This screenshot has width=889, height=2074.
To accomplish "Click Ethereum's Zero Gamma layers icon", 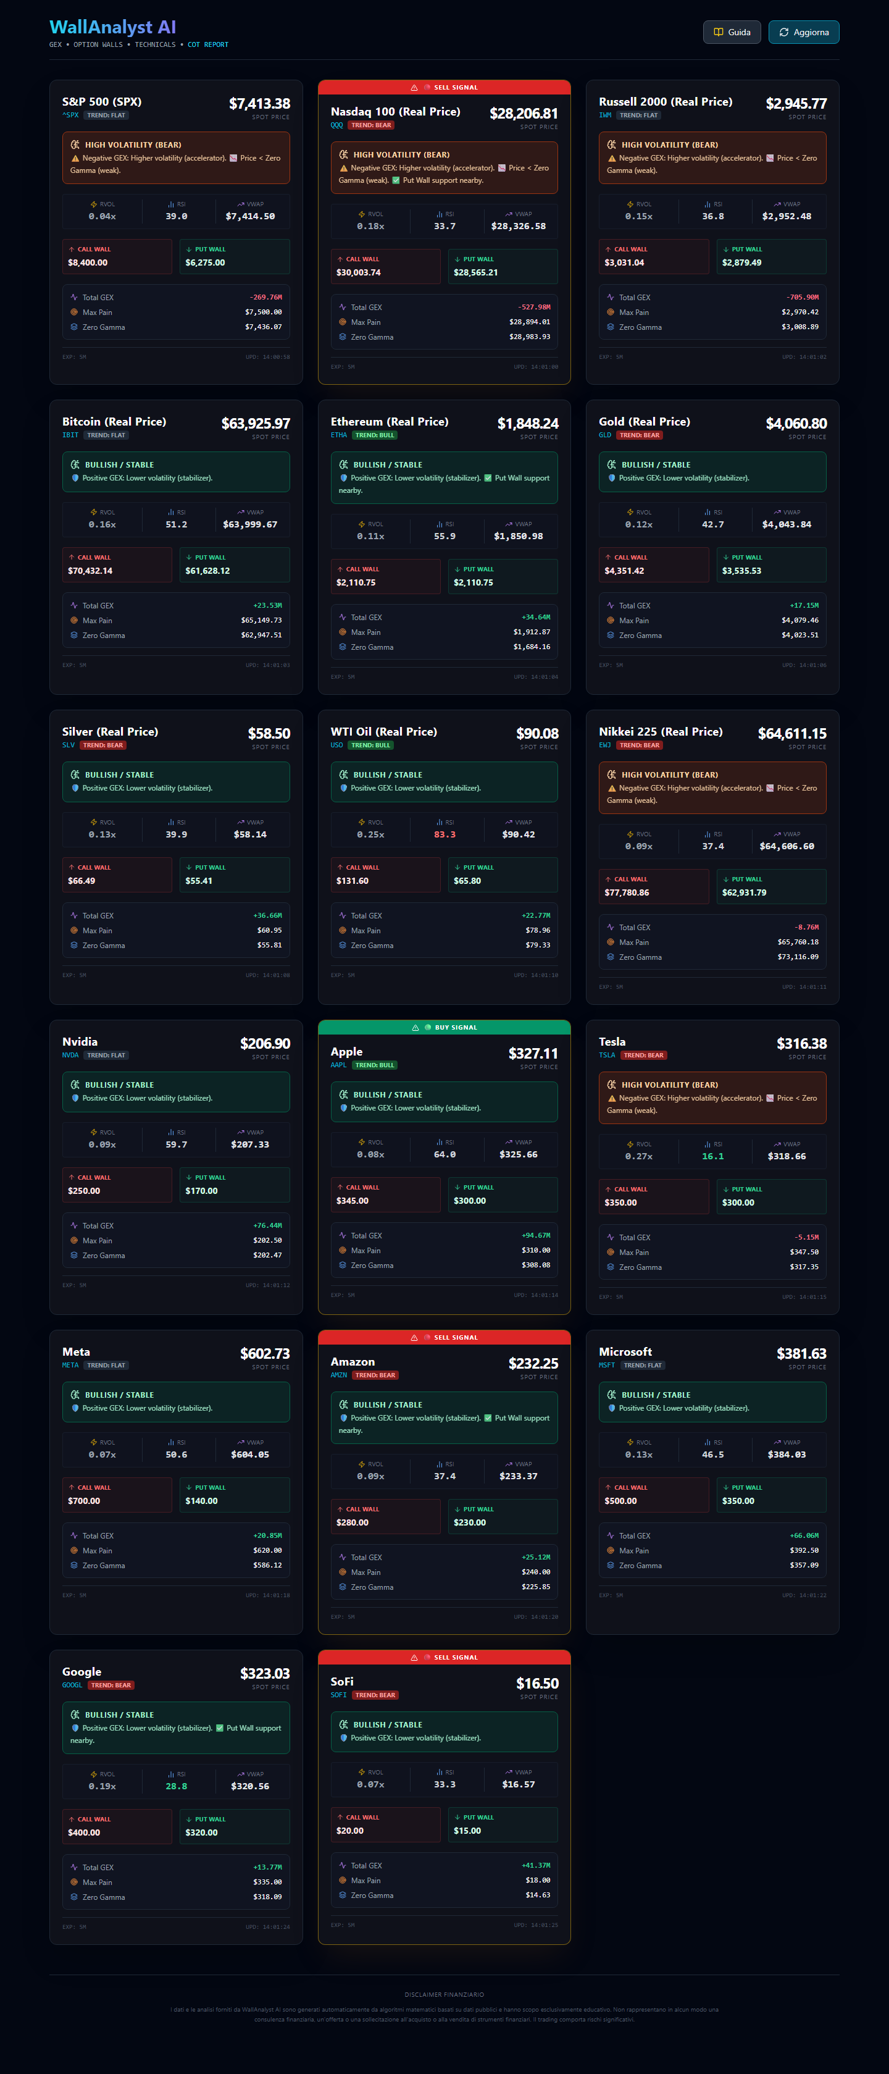I will (x=343, y=647).
